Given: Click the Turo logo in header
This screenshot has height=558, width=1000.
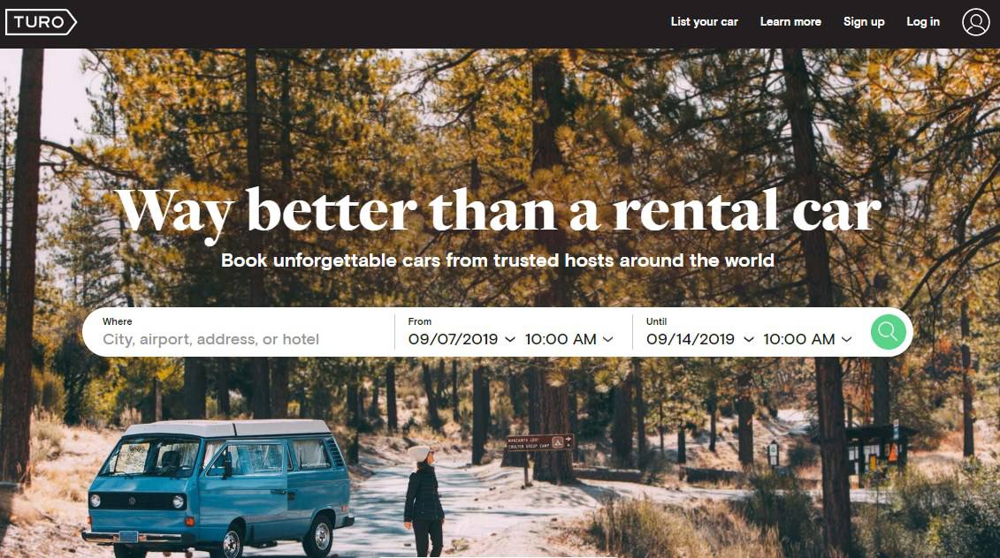Looking at the screenshot, I should click(x=41, y=22).
